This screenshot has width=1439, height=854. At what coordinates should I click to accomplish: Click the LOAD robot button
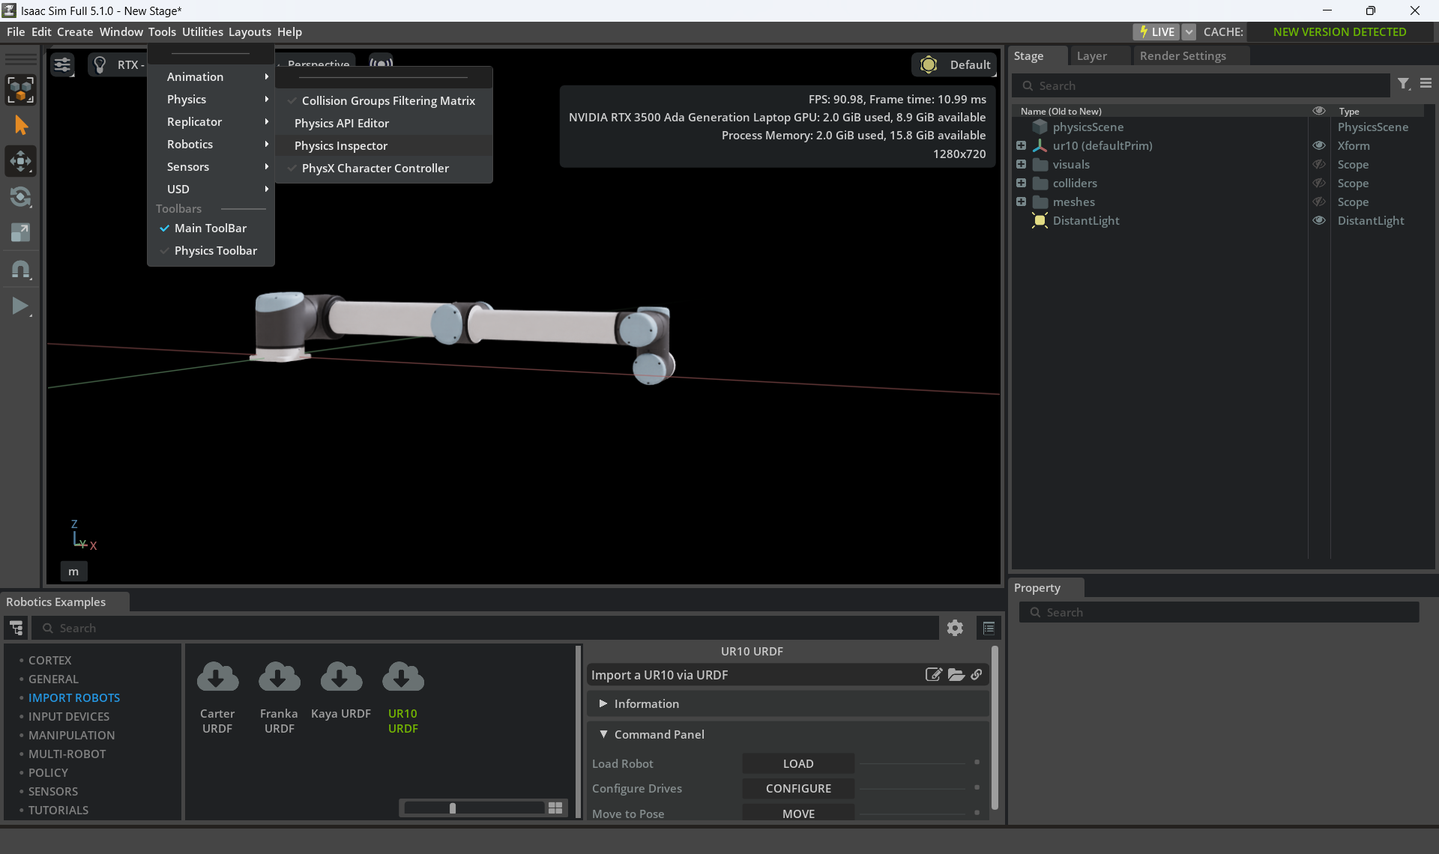[798, 763]
